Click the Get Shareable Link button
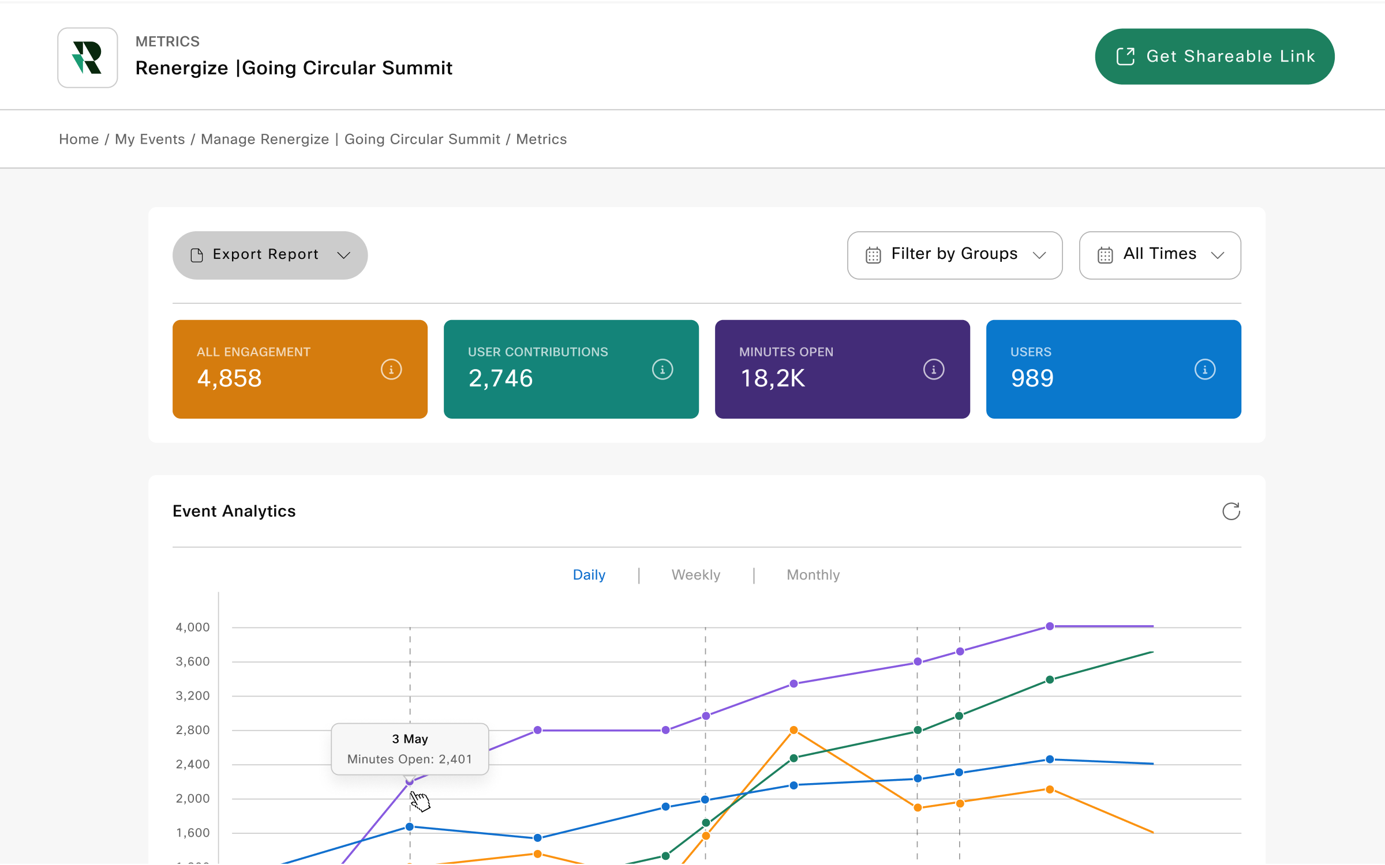The width and height of the screenshot is (1385, 865). click(x=1215, y=56)
